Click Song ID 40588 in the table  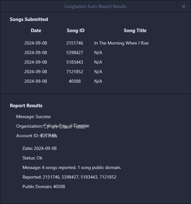[75, 81]
